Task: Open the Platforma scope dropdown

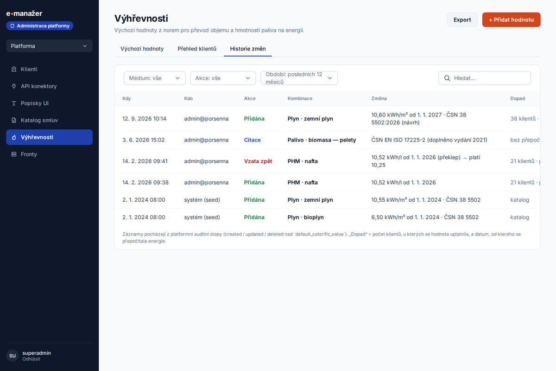Action: [49, 46]
